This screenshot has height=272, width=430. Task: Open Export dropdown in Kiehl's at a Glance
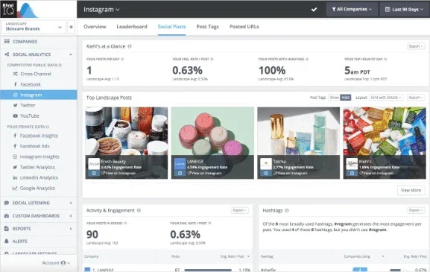pos(416,46)
